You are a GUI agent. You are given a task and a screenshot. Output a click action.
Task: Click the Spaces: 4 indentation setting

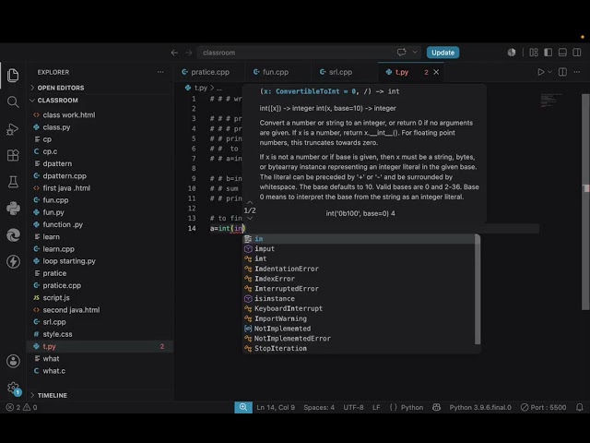pos(319,407)
